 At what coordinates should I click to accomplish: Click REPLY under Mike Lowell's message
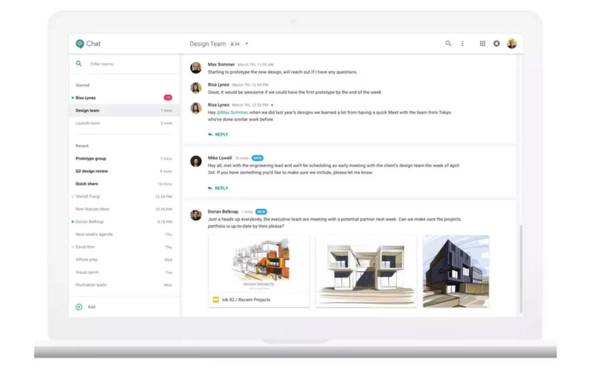(220, 188)
